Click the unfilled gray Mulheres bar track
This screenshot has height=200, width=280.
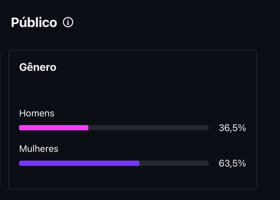click(174, 163)
